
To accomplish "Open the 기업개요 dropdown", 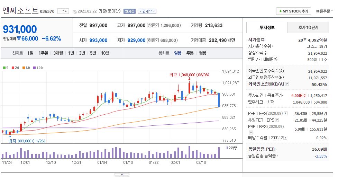I will pyautogui.click(x=147, y=11).
